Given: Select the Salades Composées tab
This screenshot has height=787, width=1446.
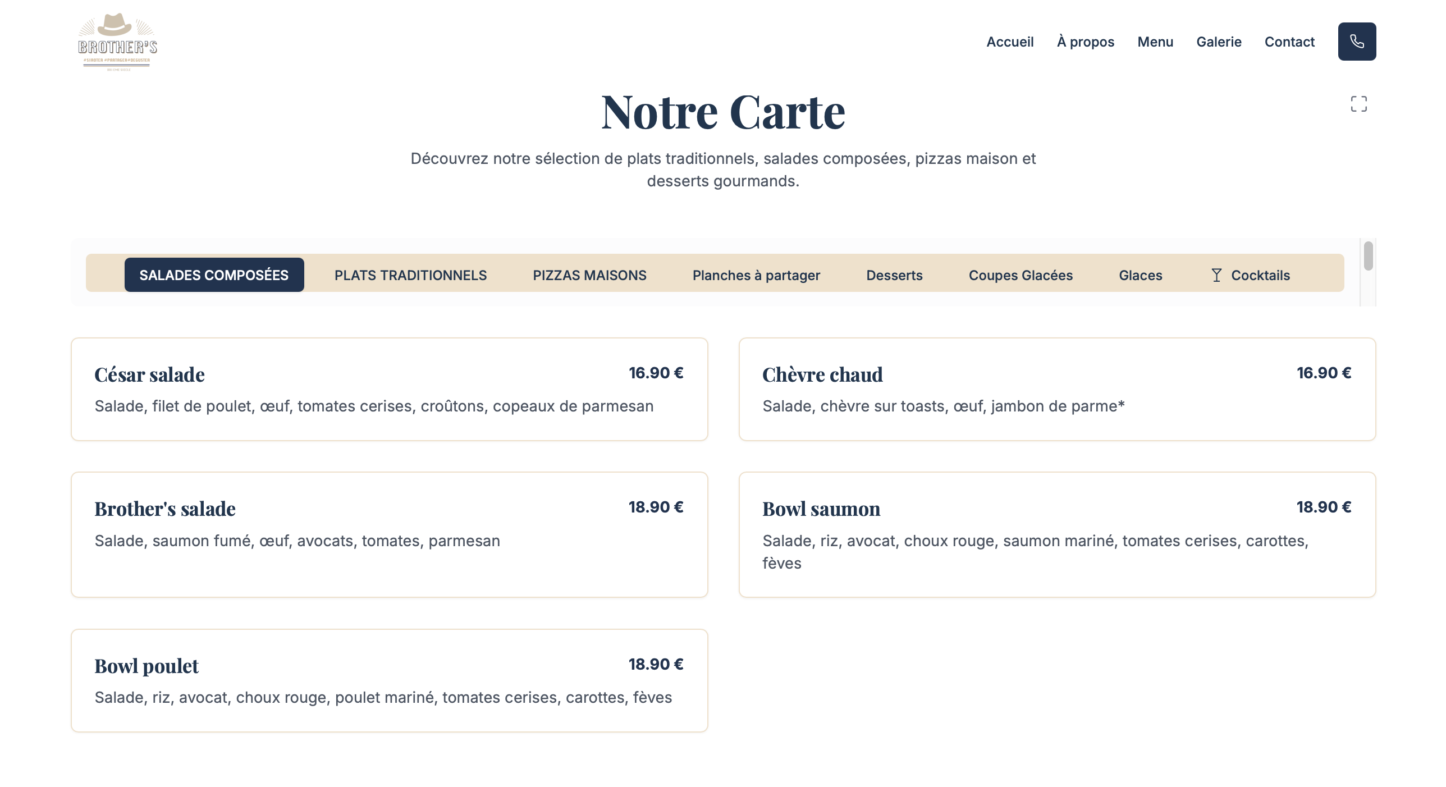Looking at the screenshot, I should [x=214, y=275].
